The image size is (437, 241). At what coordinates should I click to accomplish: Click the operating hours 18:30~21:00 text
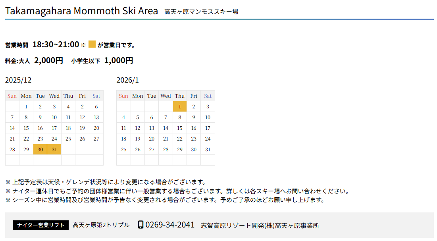(x=56, y=44)
